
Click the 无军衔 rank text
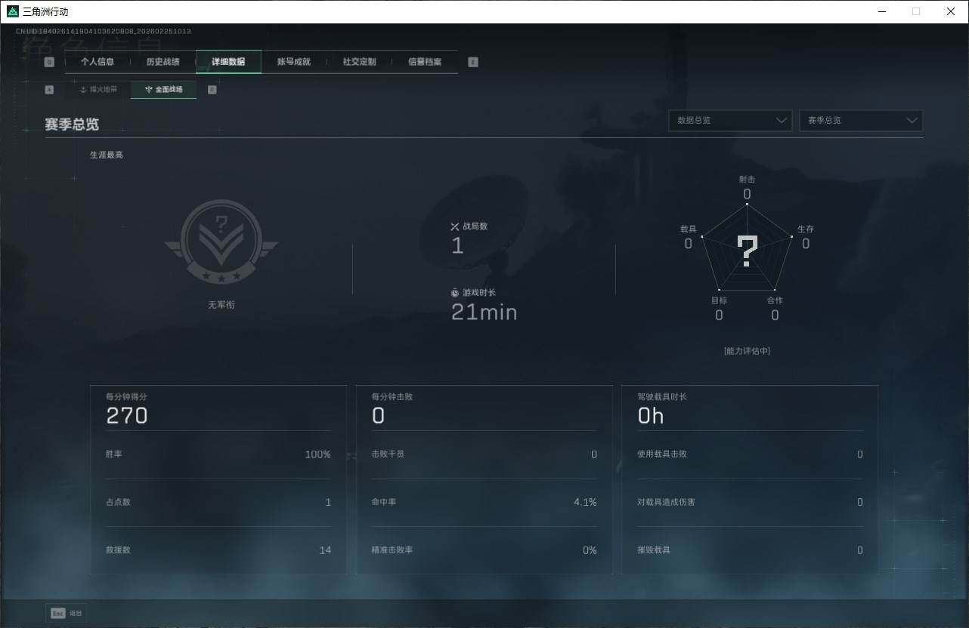pos(221,305)
